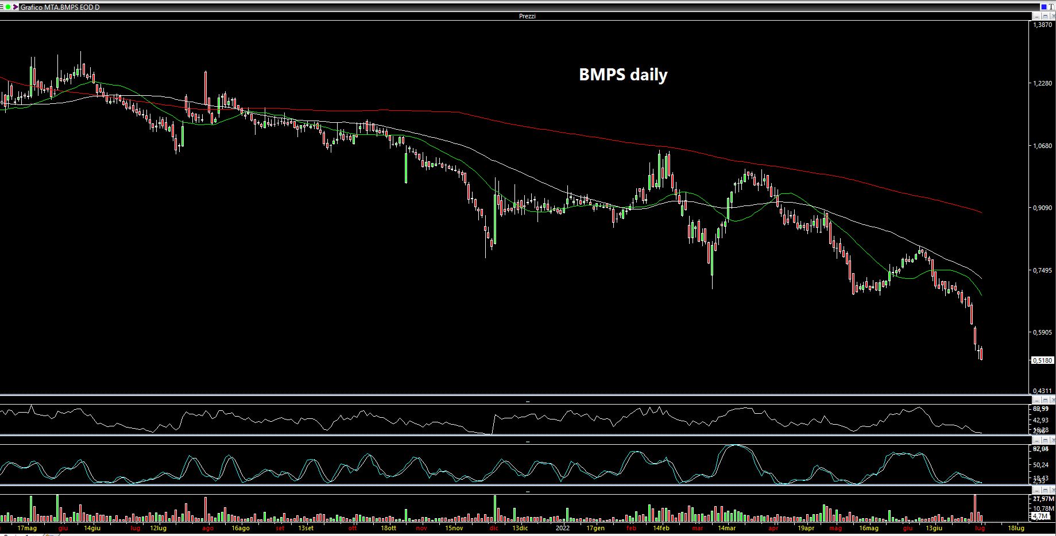
Task: Click the 0,4311 price axis label
Action: [1042, 391]
